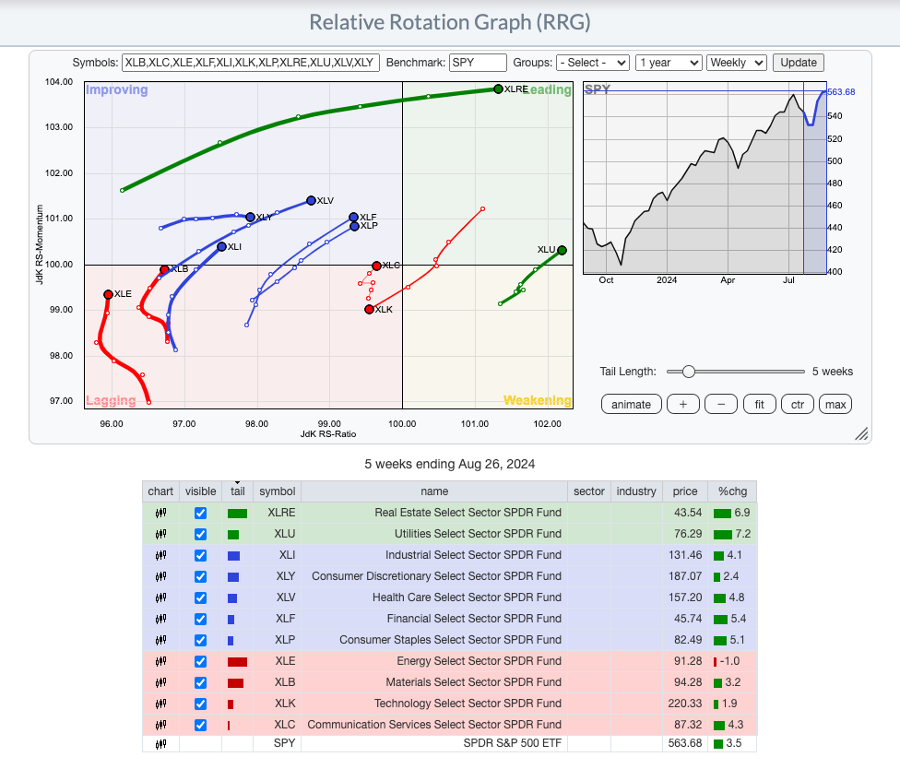Viewport: 900px width, 769px height.
Task: Click the SPY price chart thumbnail
Action: (x=705, y=178)
